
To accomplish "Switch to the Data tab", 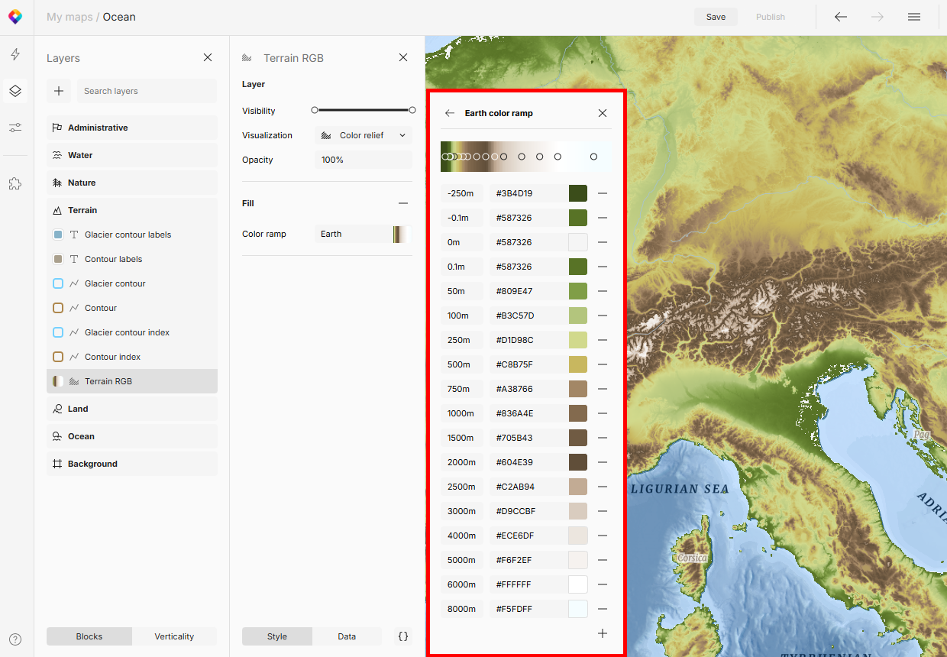I will (x=347, y=636).
